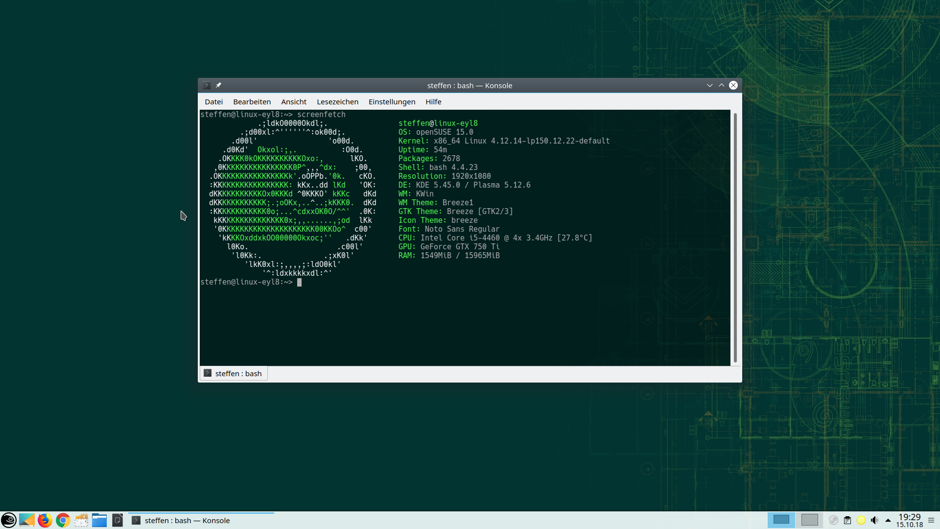The height and width of the screenshot is (529, 940).
Task: Expand the hidden system tray icons arrow
Action: [x=888, y=521]
